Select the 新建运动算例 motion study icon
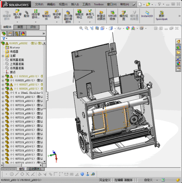Viewport: 182px width, 183px height. click(101, 15)
